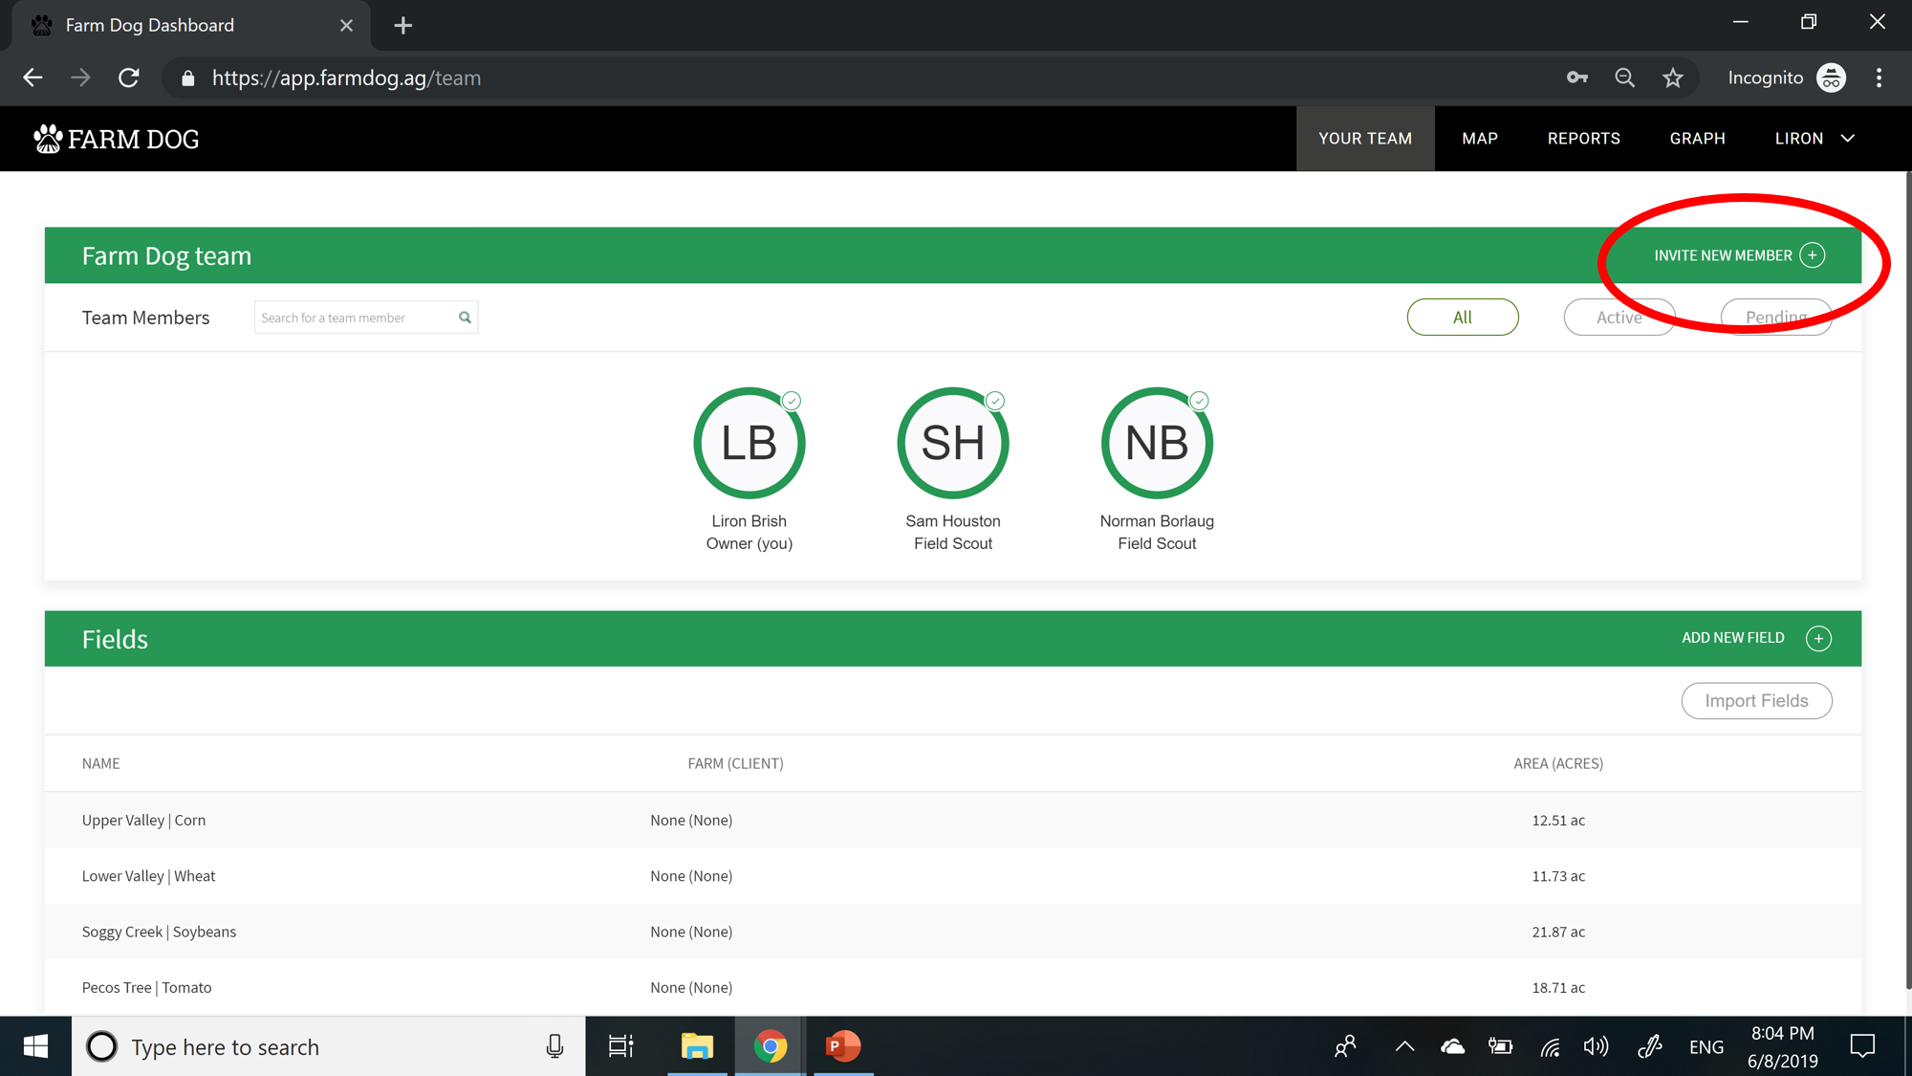Open a new browser tab

tap(402, 26)
